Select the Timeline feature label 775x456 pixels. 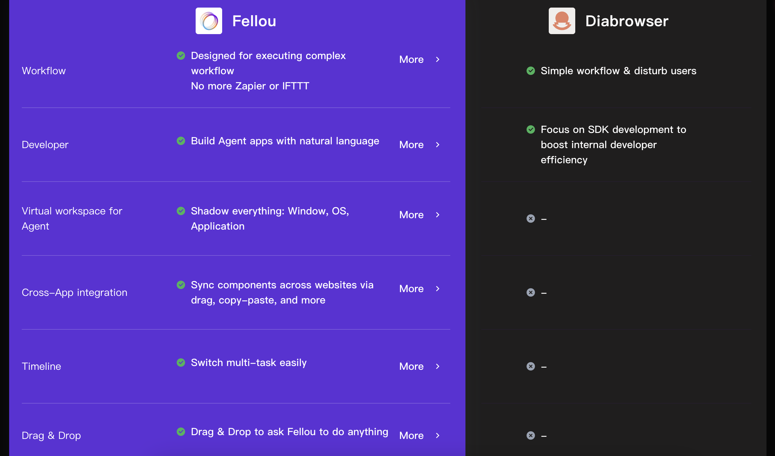pos(41,366)
